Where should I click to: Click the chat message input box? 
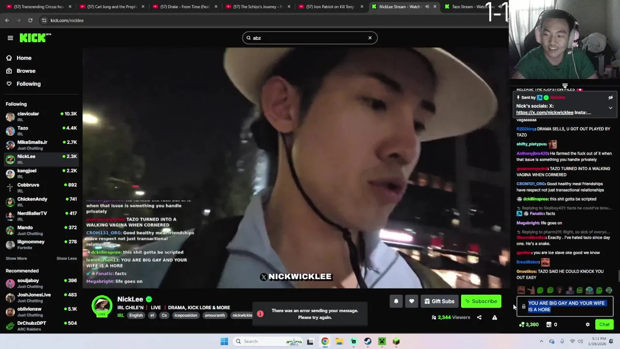[x=565, y=306]
